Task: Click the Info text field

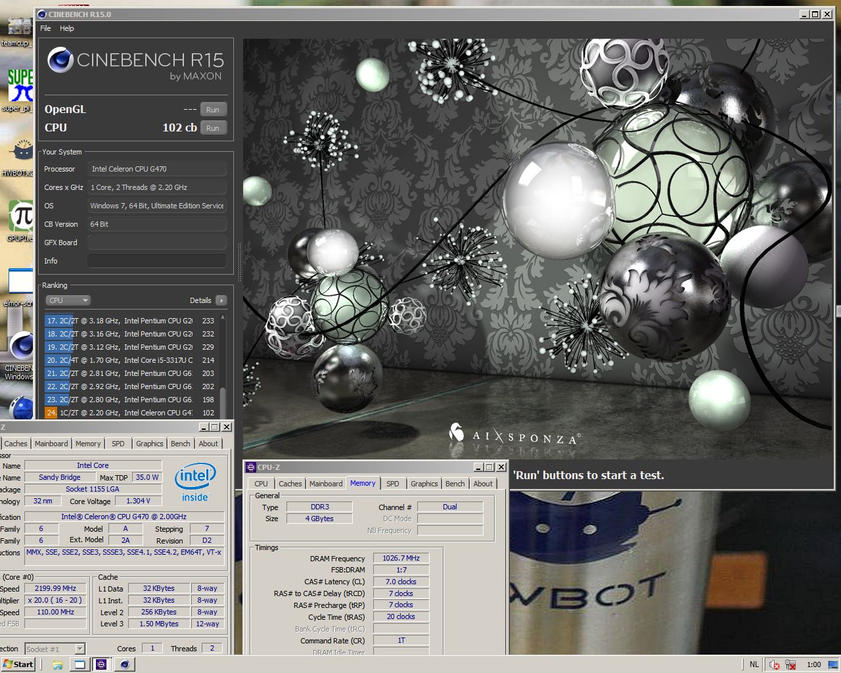Action: pyautogui.click(x=157, y=261)
